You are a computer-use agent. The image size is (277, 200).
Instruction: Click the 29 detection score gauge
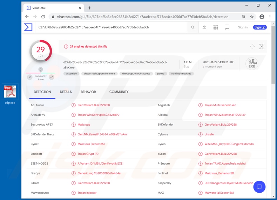pyautogui.click(x=41, y=51)
